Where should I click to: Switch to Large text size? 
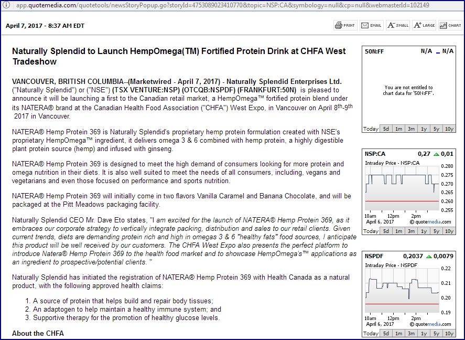[x=424, y=25]
